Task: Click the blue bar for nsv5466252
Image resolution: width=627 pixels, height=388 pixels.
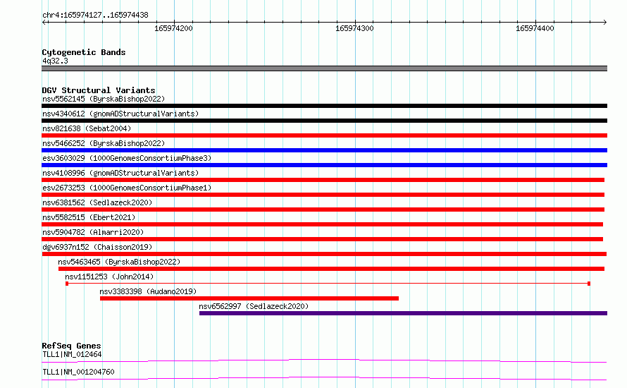Action: (x=324, y=150)
